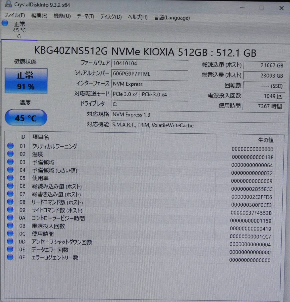
Task: Click the status orb beside ID 0F row
Action: 10,257
